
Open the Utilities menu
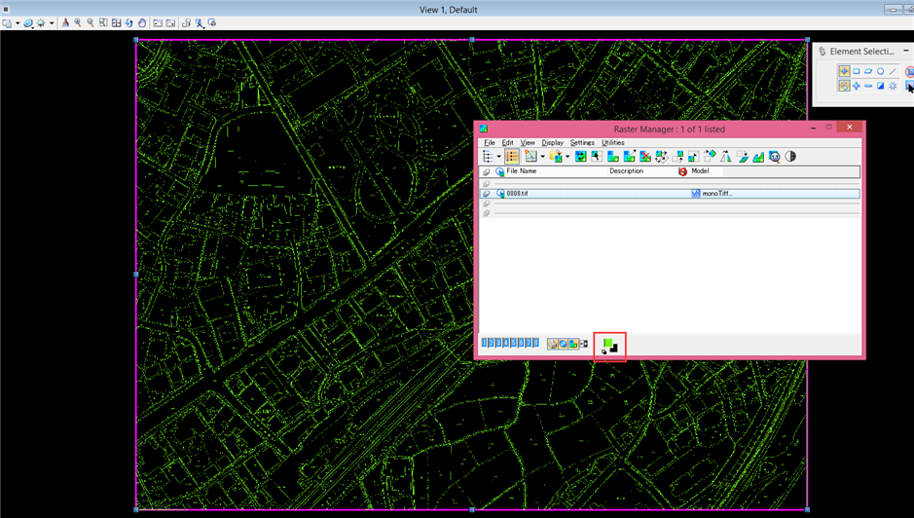point(612,142)
